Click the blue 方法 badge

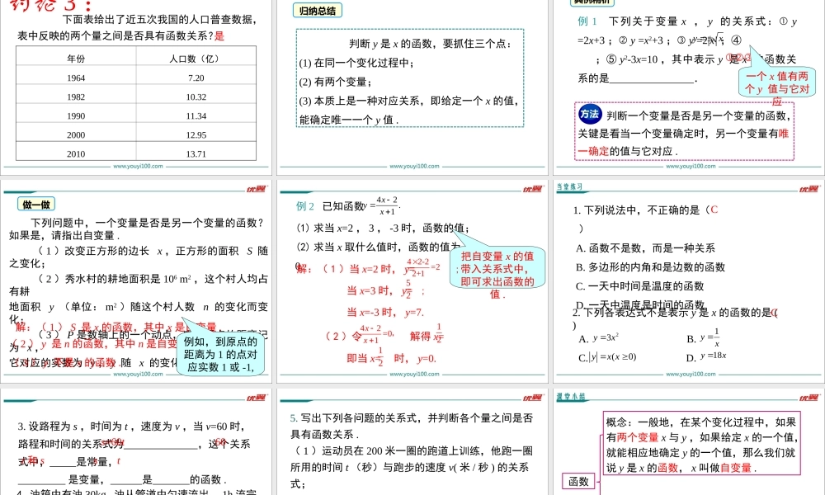click(588, 114)
